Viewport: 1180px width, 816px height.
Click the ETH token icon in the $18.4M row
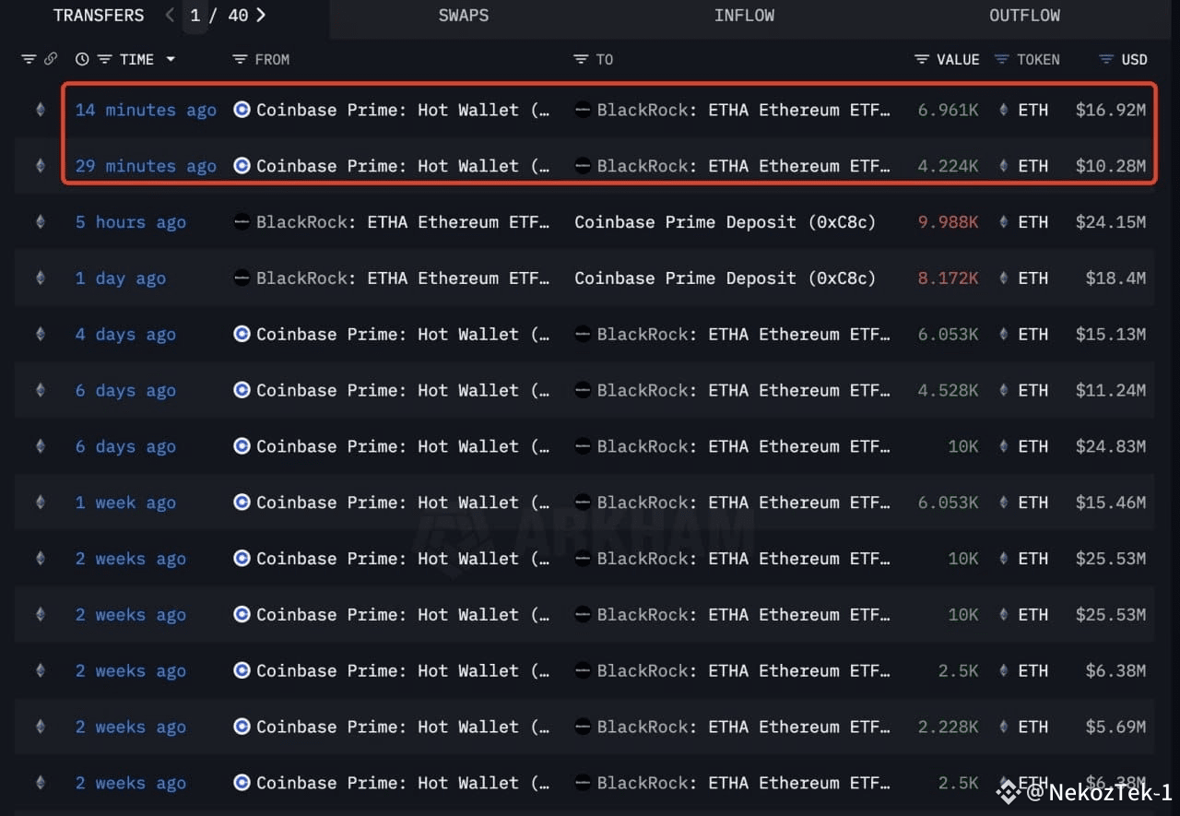[1004, 278]
